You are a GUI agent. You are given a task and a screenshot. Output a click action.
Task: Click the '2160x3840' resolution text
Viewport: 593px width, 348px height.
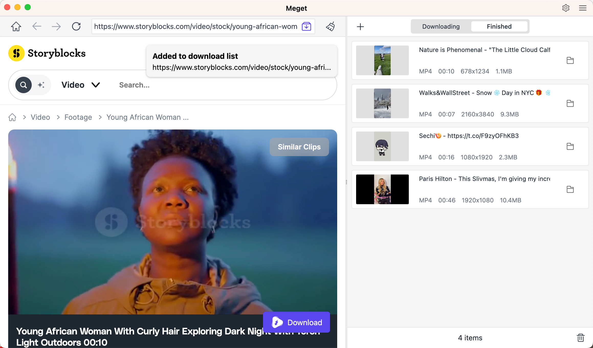pos(478,114)
